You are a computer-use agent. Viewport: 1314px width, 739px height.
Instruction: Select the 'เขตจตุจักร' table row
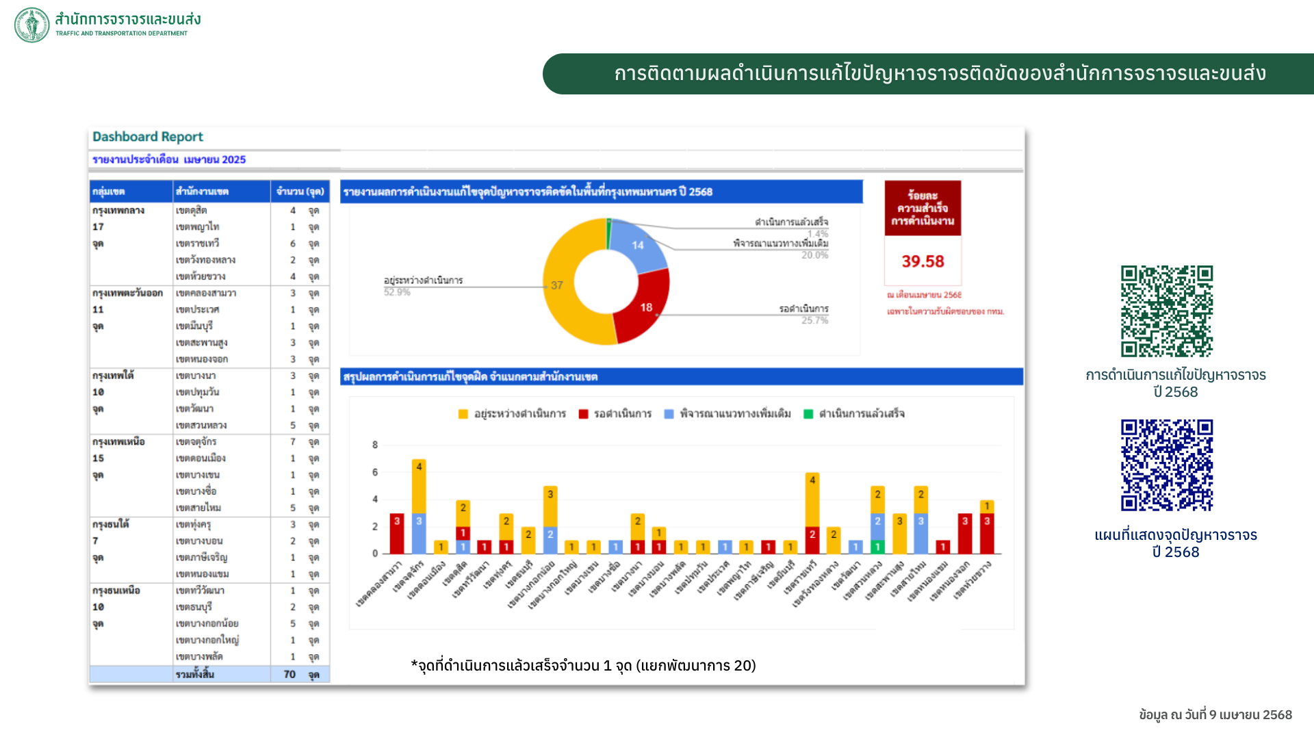click(x=251, y=442)
